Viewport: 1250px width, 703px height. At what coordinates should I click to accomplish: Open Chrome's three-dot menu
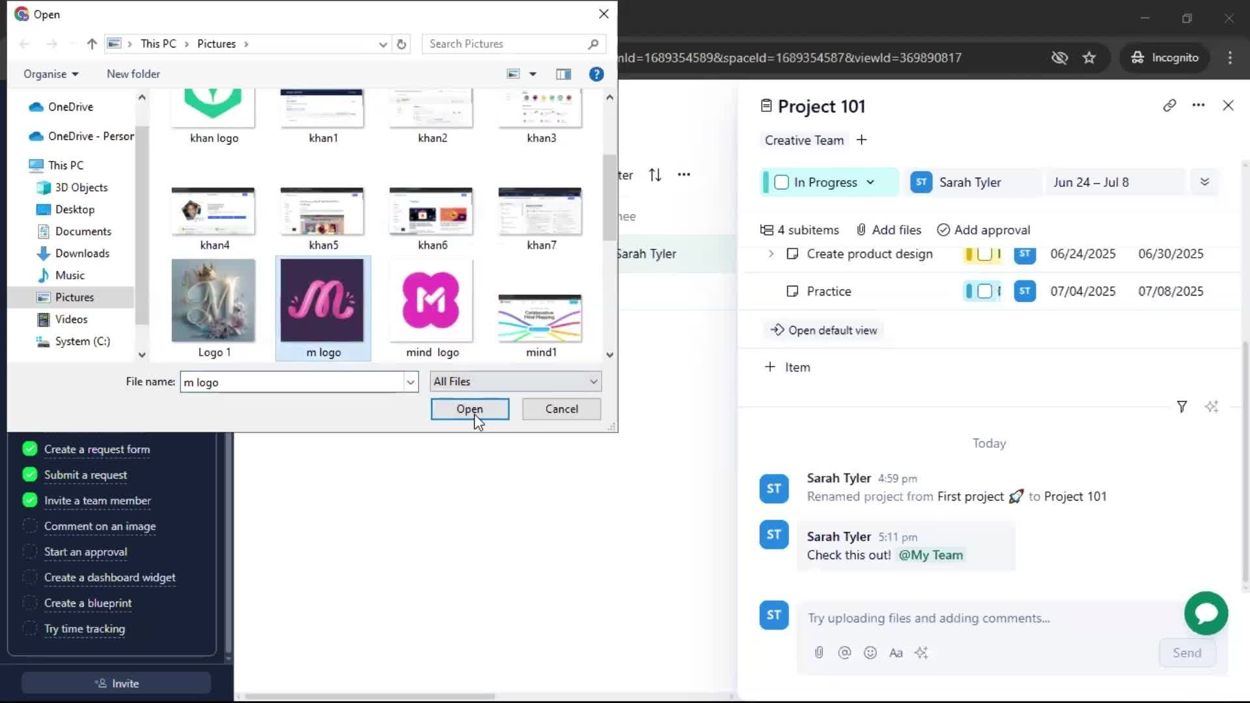(1230, 57)
